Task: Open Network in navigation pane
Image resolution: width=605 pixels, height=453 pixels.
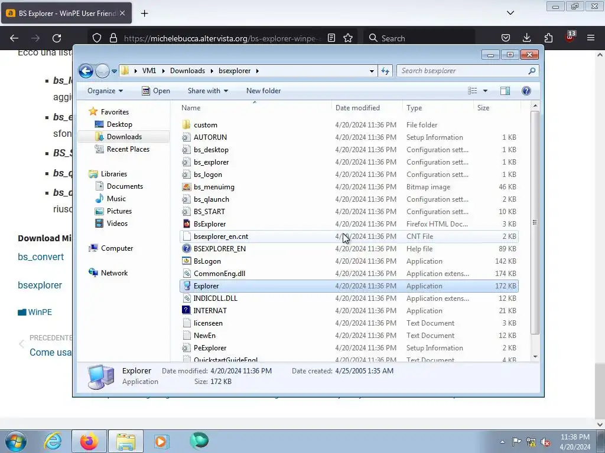Action: point(114,273)
